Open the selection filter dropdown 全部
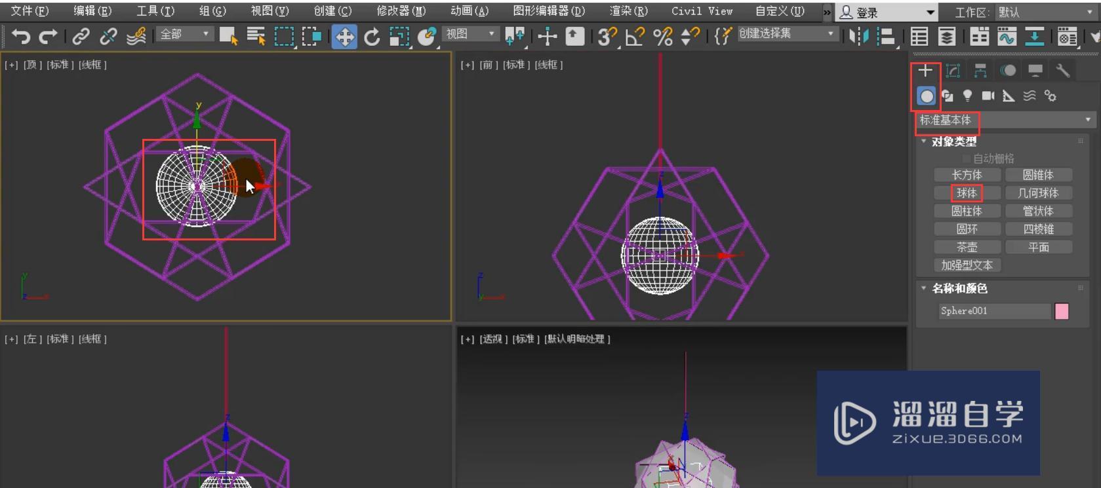Viewport: 1101px width, 488px height. [184, 34]
